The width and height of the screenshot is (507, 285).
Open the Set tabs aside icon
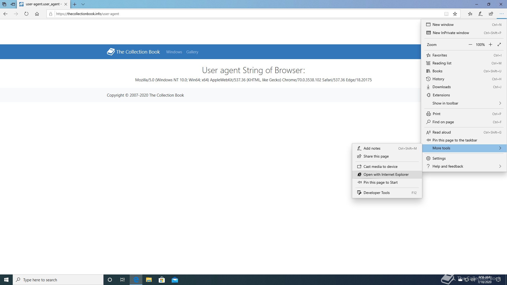coord(13,4)
